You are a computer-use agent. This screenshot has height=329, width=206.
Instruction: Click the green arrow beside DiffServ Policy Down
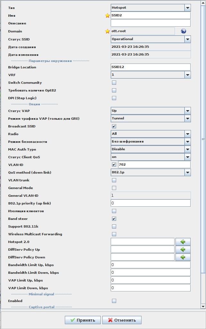[x=183, y=257]
